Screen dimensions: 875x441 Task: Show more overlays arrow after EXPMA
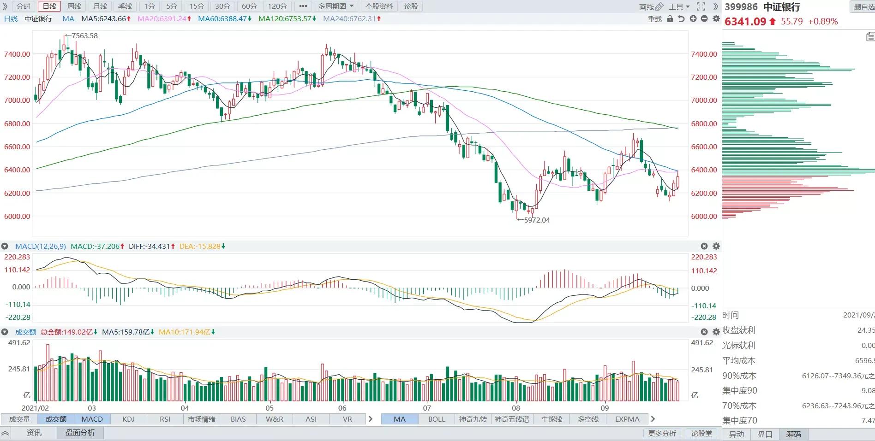[653, 419]
